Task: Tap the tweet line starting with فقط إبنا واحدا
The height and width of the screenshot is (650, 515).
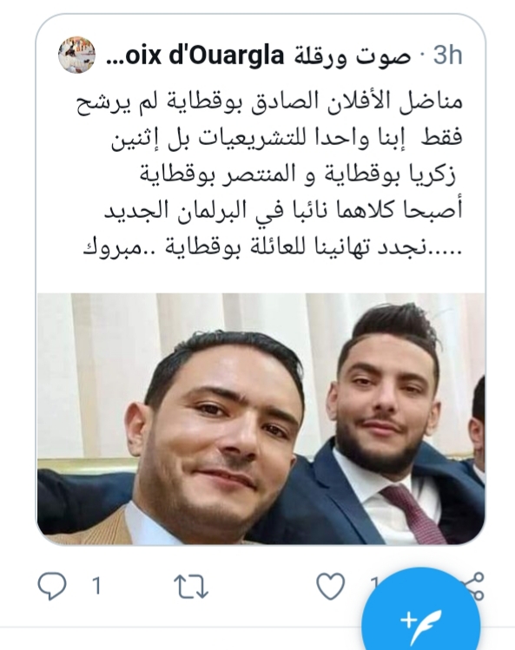Action: point(287,138)
